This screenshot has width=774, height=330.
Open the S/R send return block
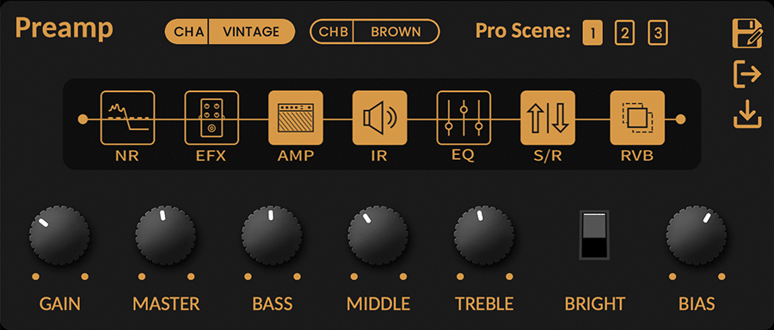point(548,118)
